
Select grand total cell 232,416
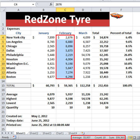pyautogui.click(x=101, y=85)
